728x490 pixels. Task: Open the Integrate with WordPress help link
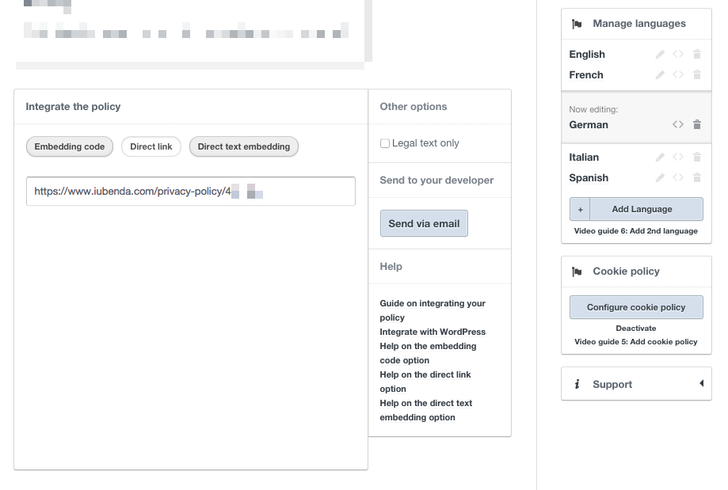pos(433,332)
